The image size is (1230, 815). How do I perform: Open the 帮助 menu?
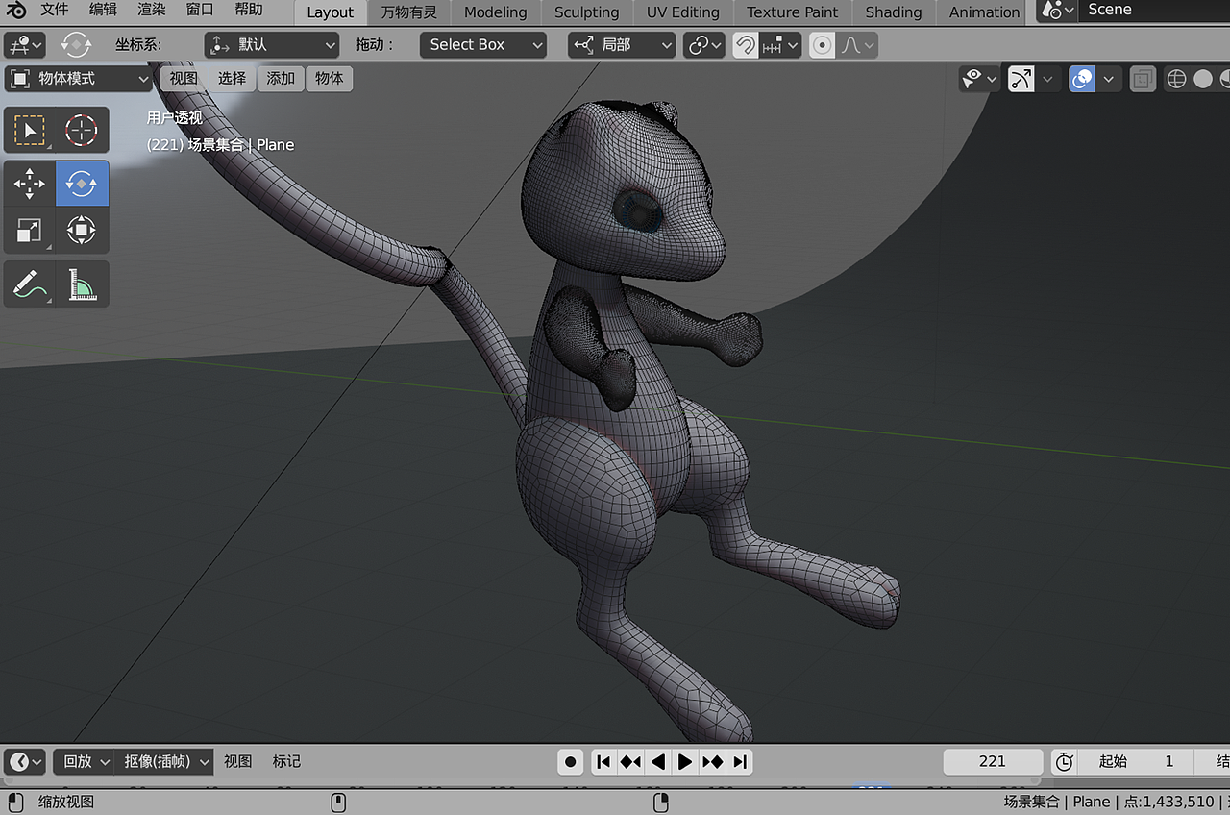tap(249, 11)
